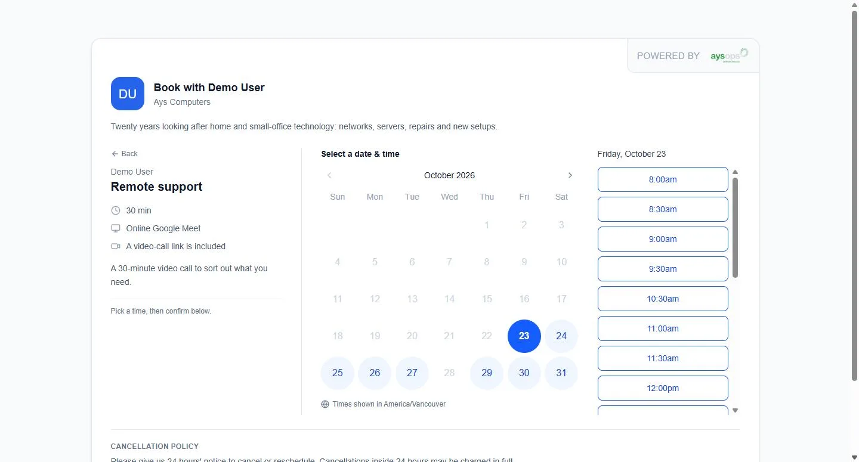Pick October 24 on the calendar
859x462 pixels.
561,336
